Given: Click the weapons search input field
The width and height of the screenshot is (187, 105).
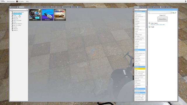Looking at the screenshot, I should pyautogui.click(x=19, y=10).
